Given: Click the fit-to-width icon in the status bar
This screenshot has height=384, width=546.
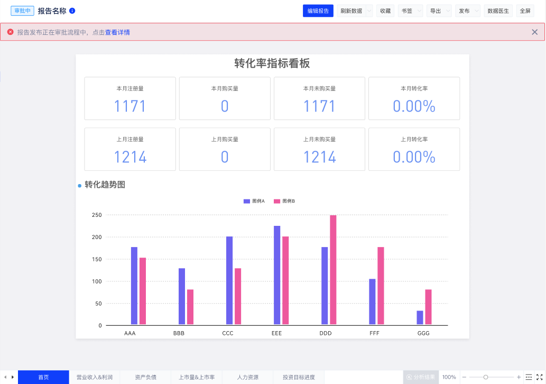Looking at the screenshot, I should point(529,377).
